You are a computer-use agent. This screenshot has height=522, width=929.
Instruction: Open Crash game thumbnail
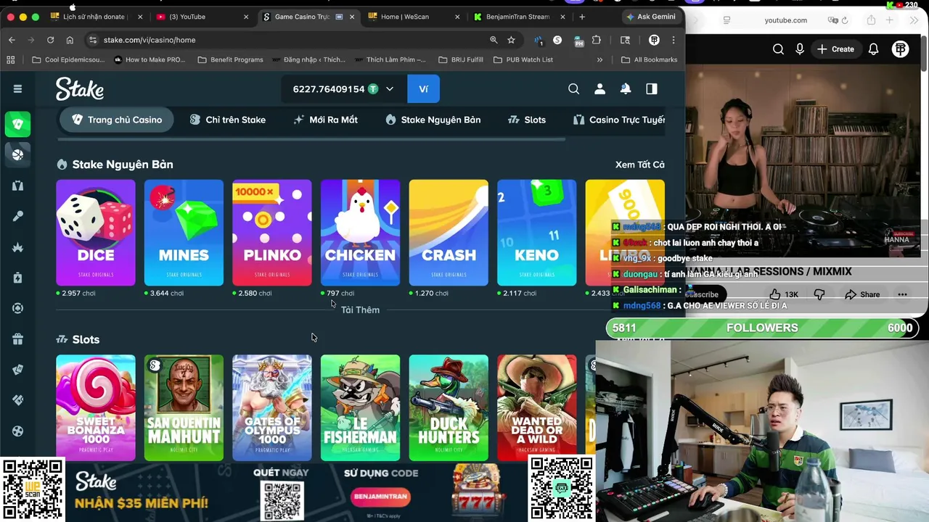[449, 233]
